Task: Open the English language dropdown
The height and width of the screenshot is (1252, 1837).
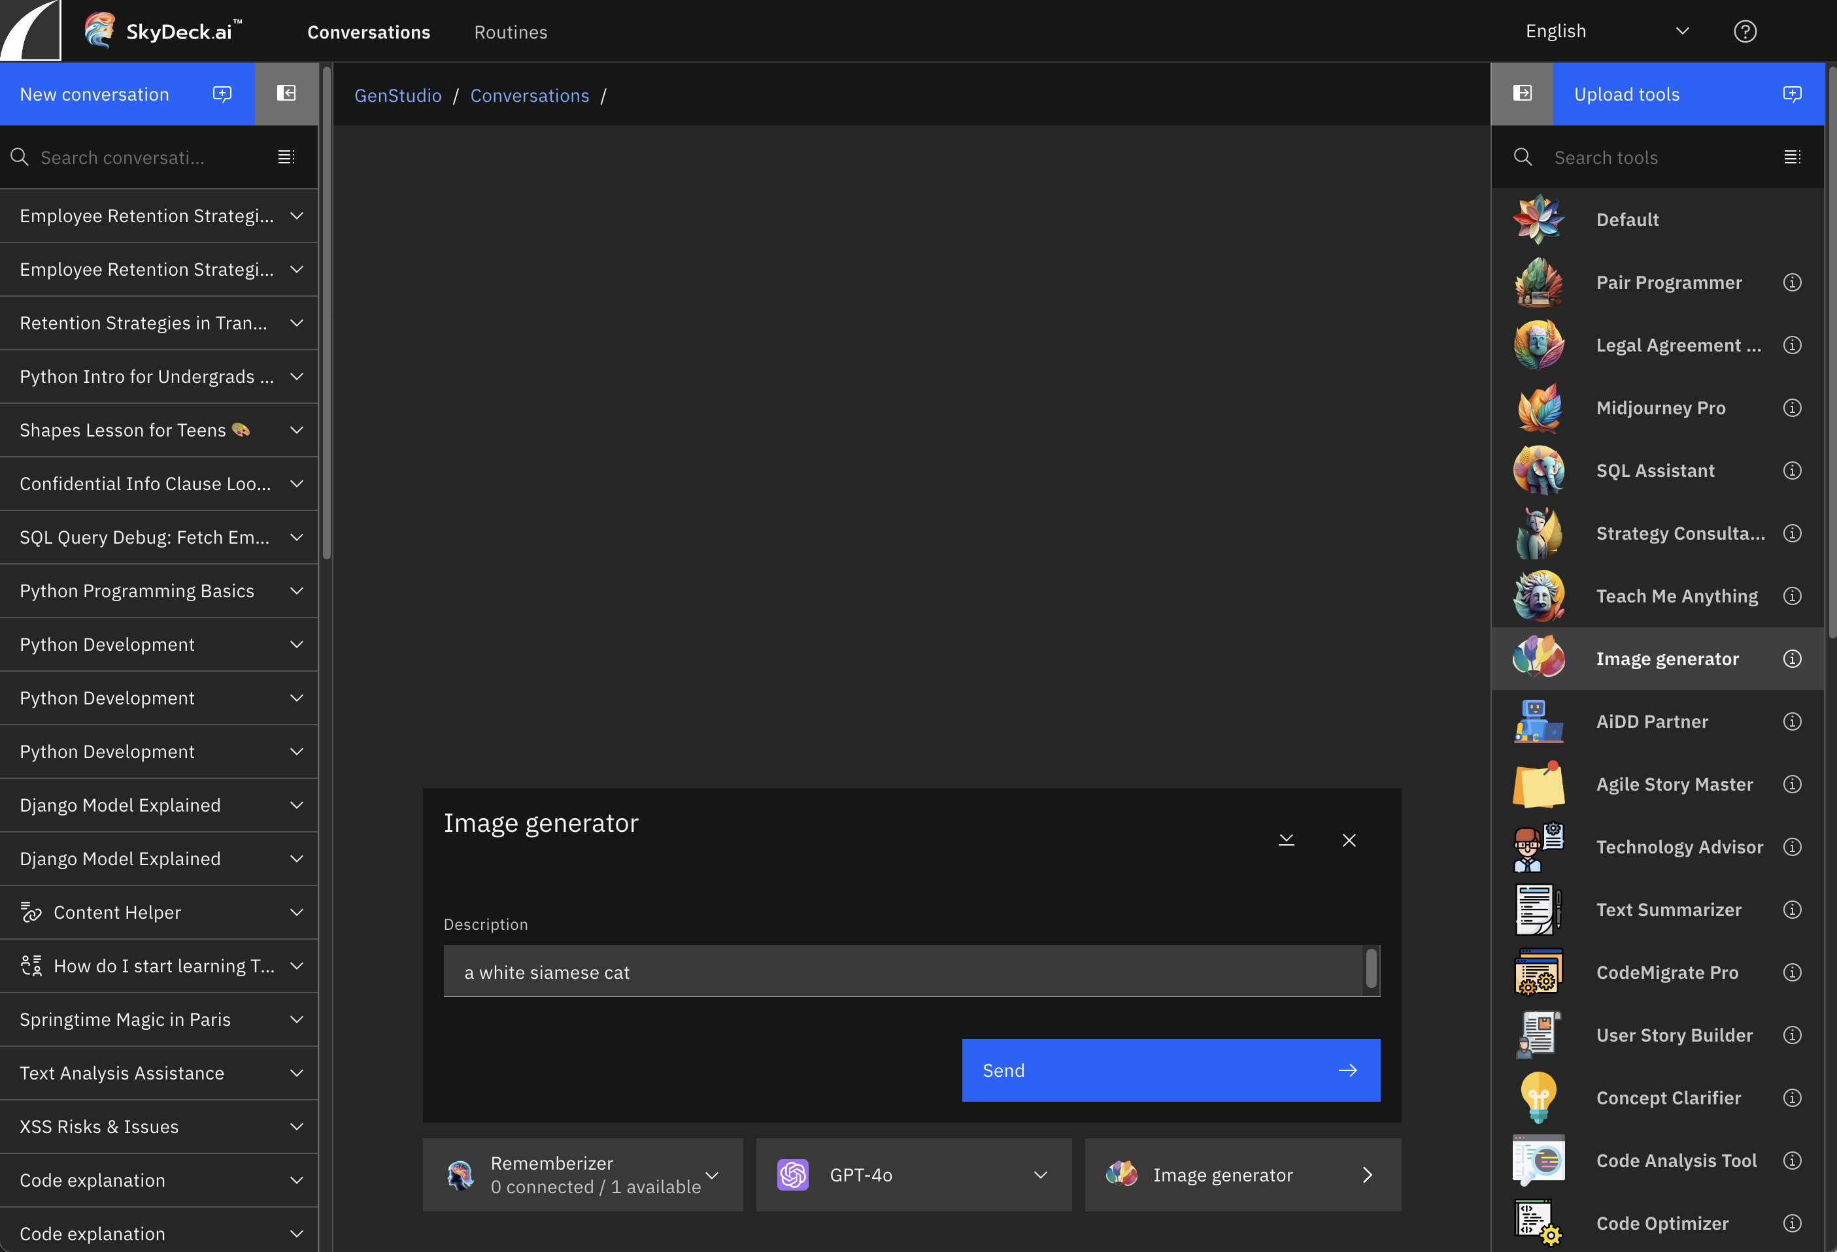Action: pyautogui.click(x=1683, y=31)
